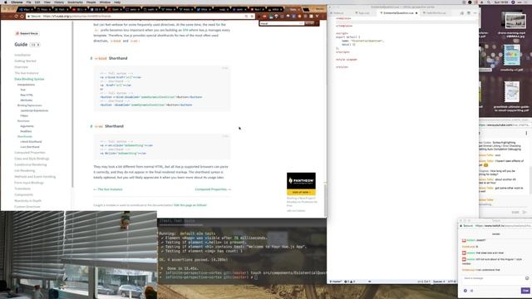
Task: Click the Chat send button
Action: [x=525, y=291]
